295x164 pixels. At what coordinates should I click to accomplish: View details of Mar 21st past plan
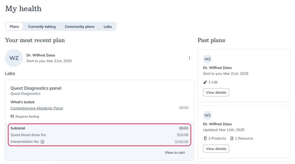coord(216,92)
